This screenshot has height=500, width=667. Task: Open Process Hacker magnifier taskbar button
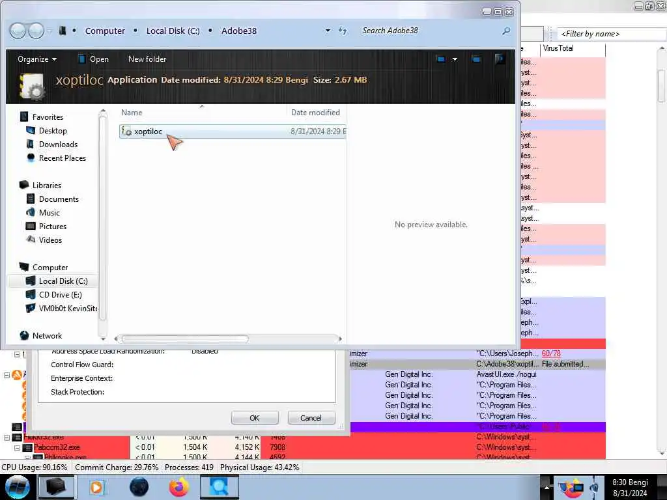(220, 487)
